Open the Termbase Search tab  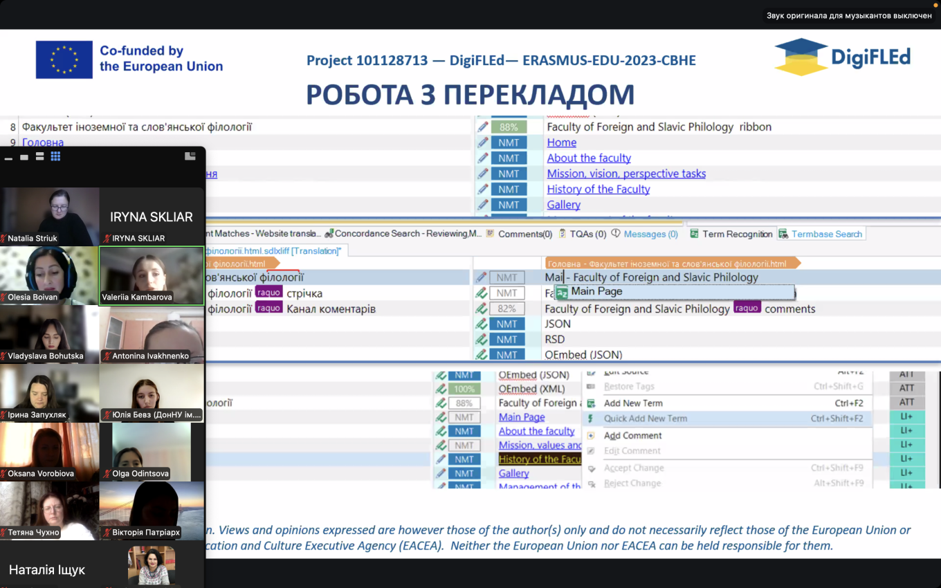pyautogui.click(x=826, y=234)
